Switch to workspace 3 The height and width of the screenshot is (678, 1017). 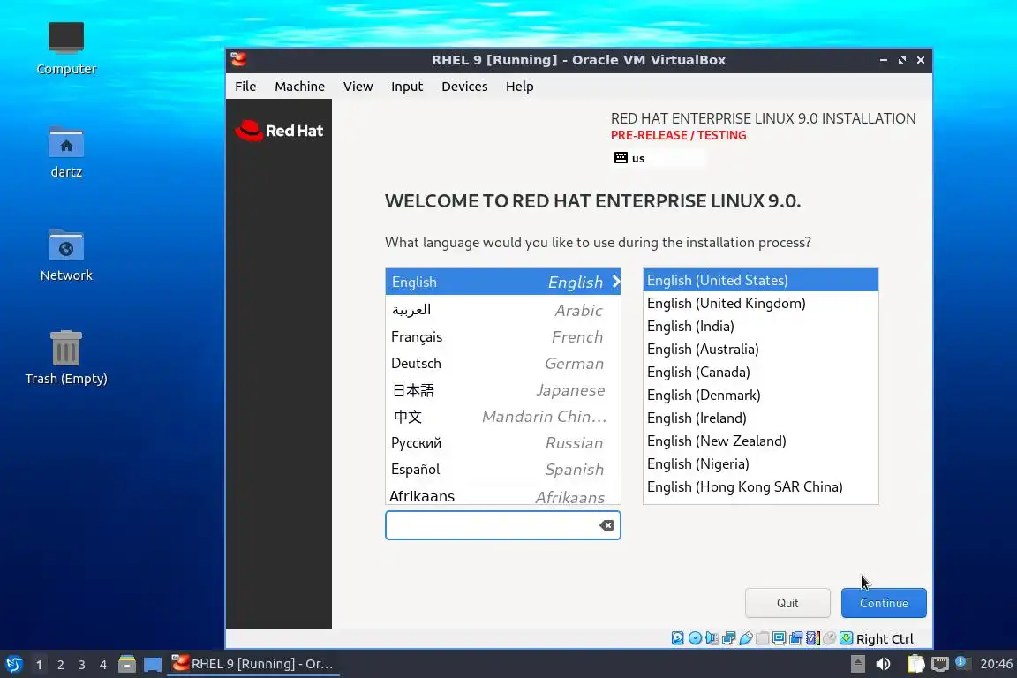coord(82,665)
